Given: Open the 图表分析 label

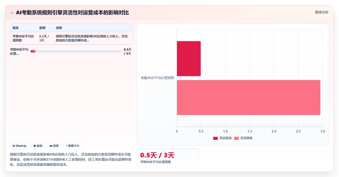Looking at the screenshot, I should point(322,12).
